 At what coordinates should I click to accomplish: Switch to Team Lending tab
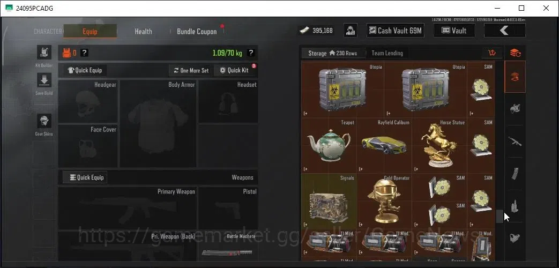[387, 53]
